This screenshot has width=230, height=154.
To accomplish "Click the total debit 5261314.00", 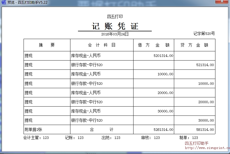I will [x=163, y=130].
